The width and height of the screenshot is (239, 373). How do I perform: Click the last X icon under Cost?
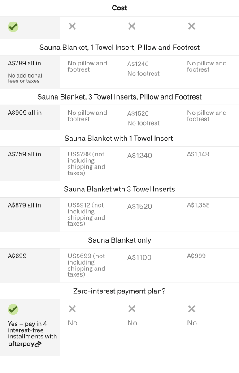click(191, 26)
